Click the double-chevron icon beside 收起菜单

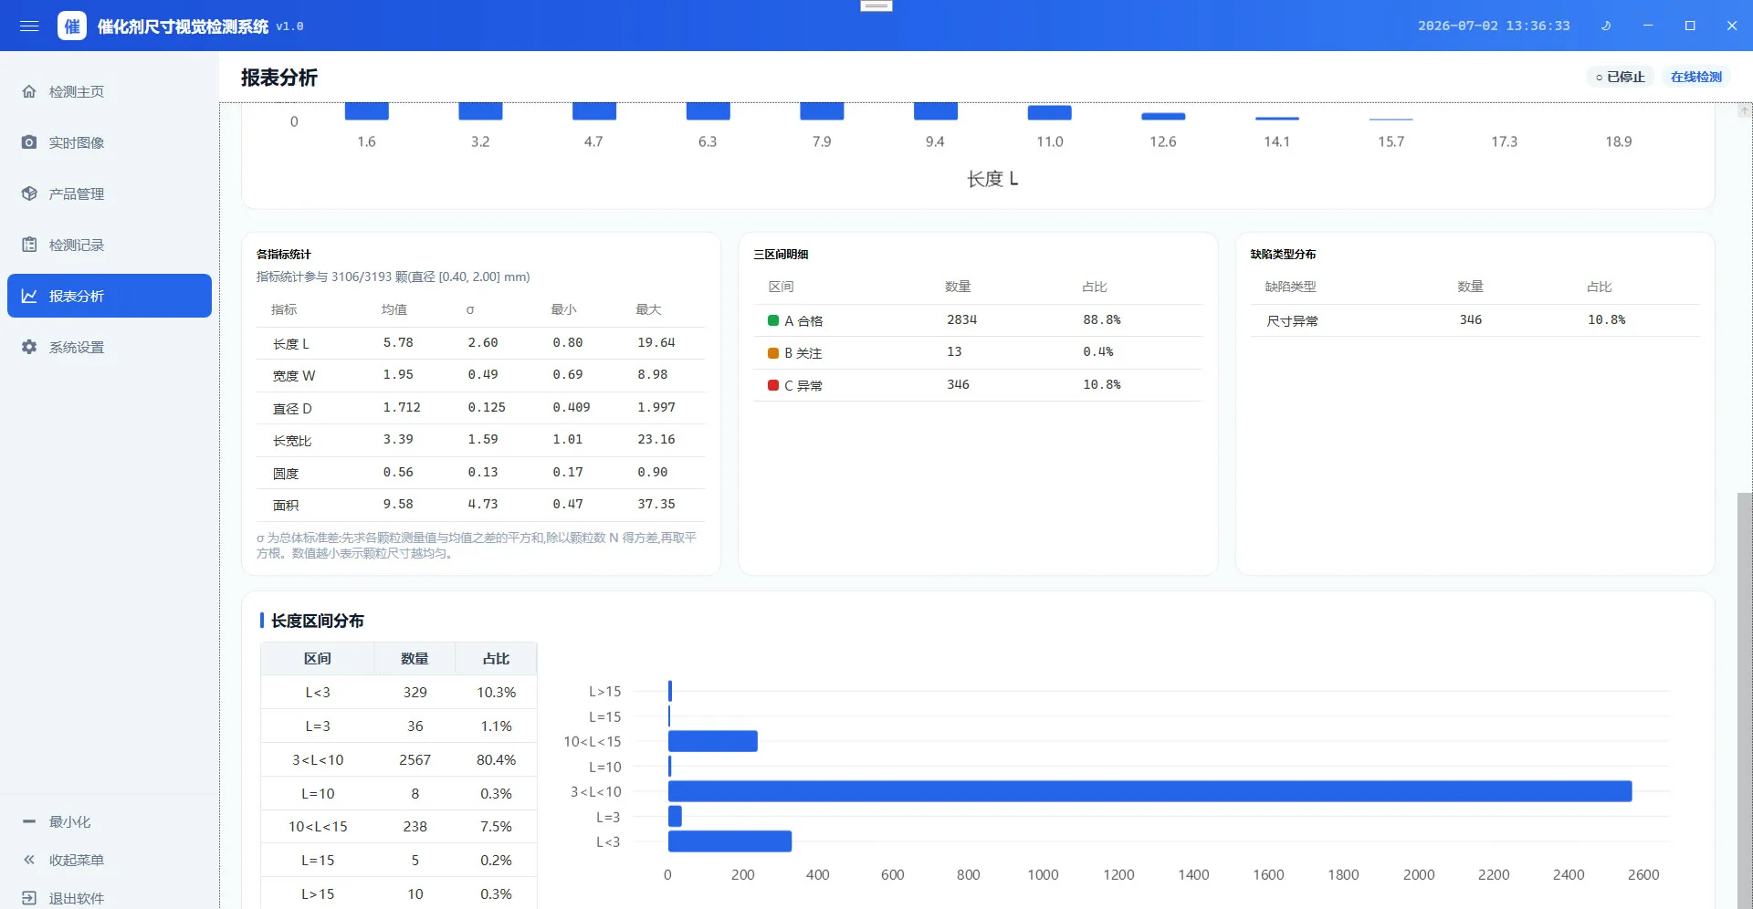pyautogui.click(x=29, y=860)
